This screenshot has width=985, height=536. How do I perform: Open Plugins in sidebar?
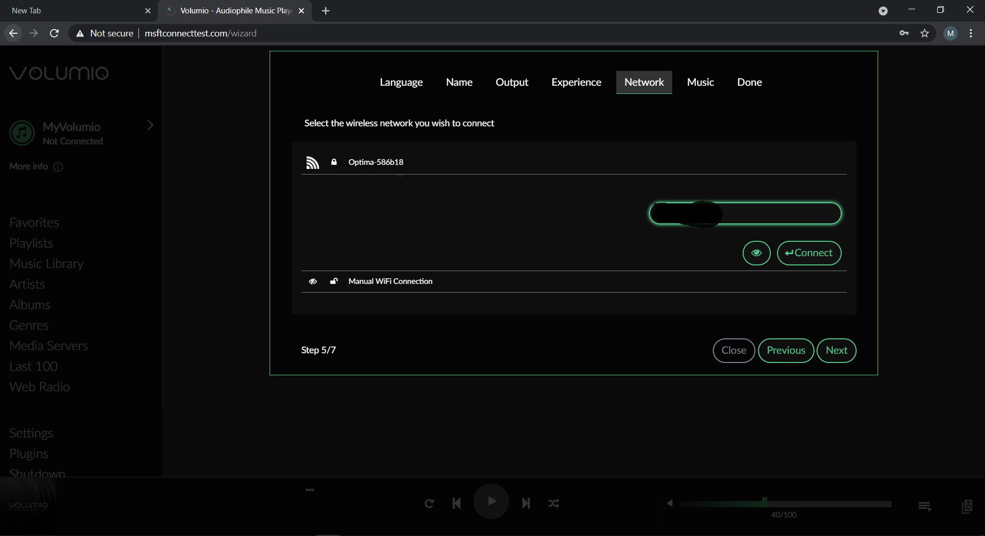29,453
